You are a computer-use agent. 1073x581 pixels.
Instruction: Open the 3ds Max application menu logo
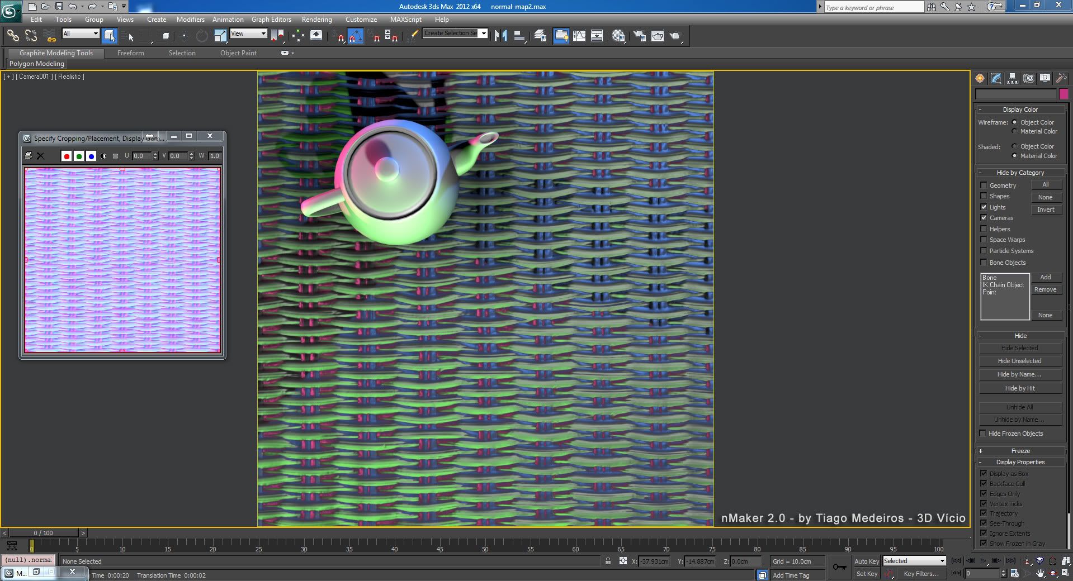pos(11,10)
